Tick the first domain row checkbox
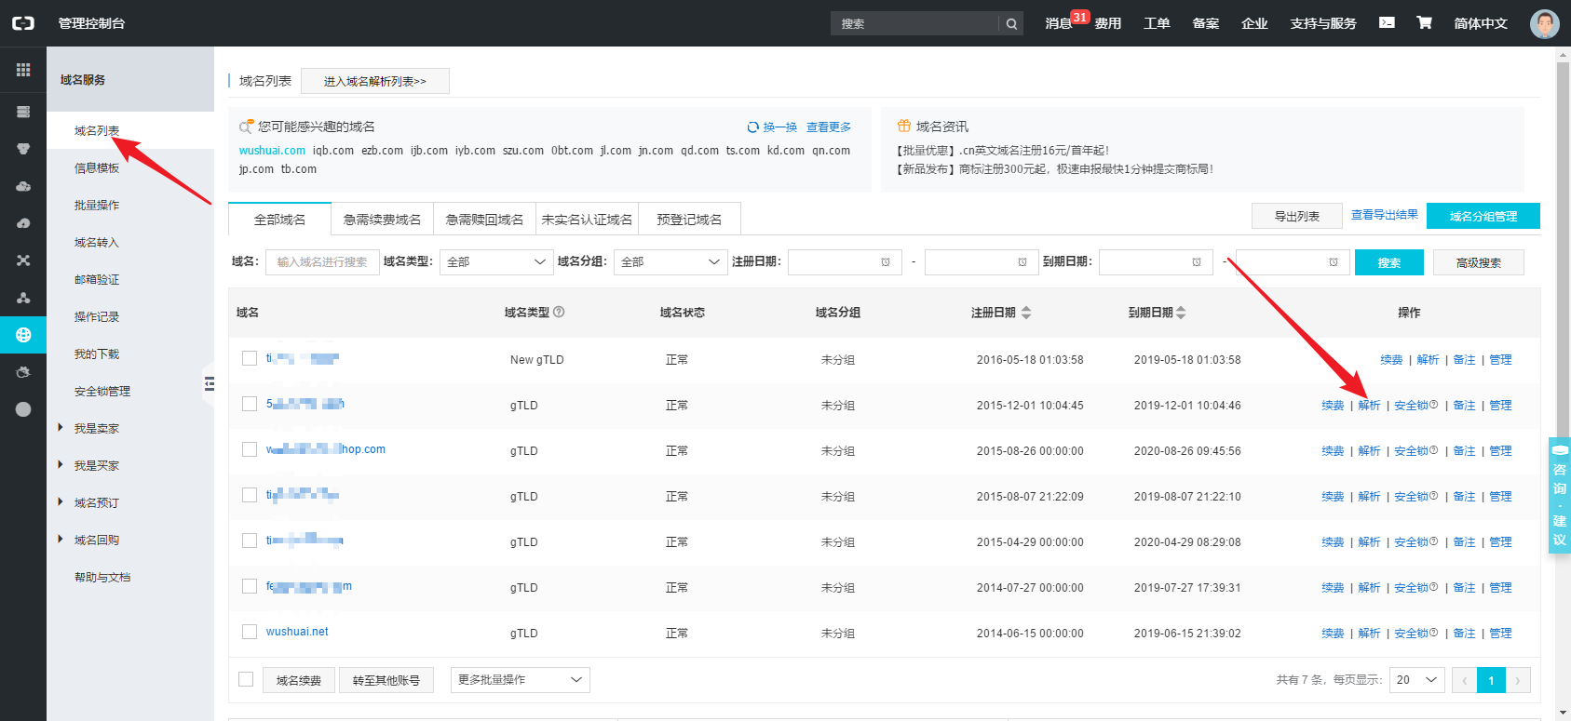The height and width of the screenshot is (721, 1571). click(250, 358)
